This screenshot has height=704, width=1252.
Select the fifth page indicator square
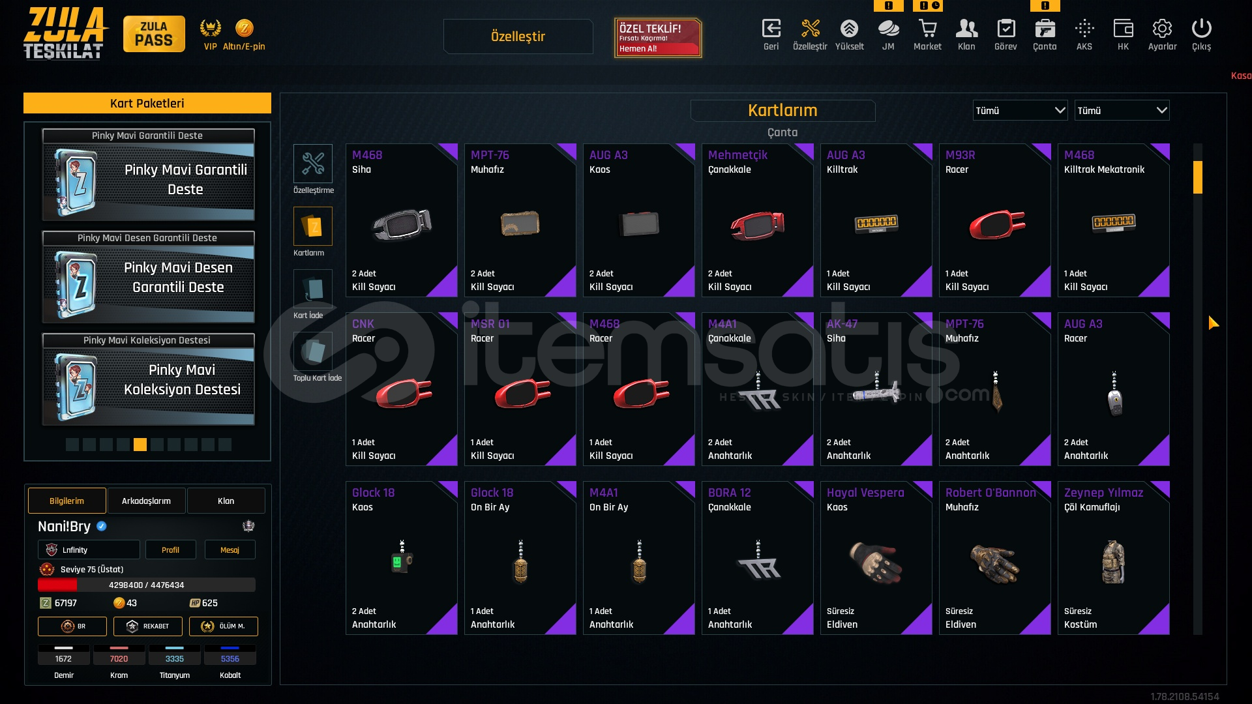140,445
